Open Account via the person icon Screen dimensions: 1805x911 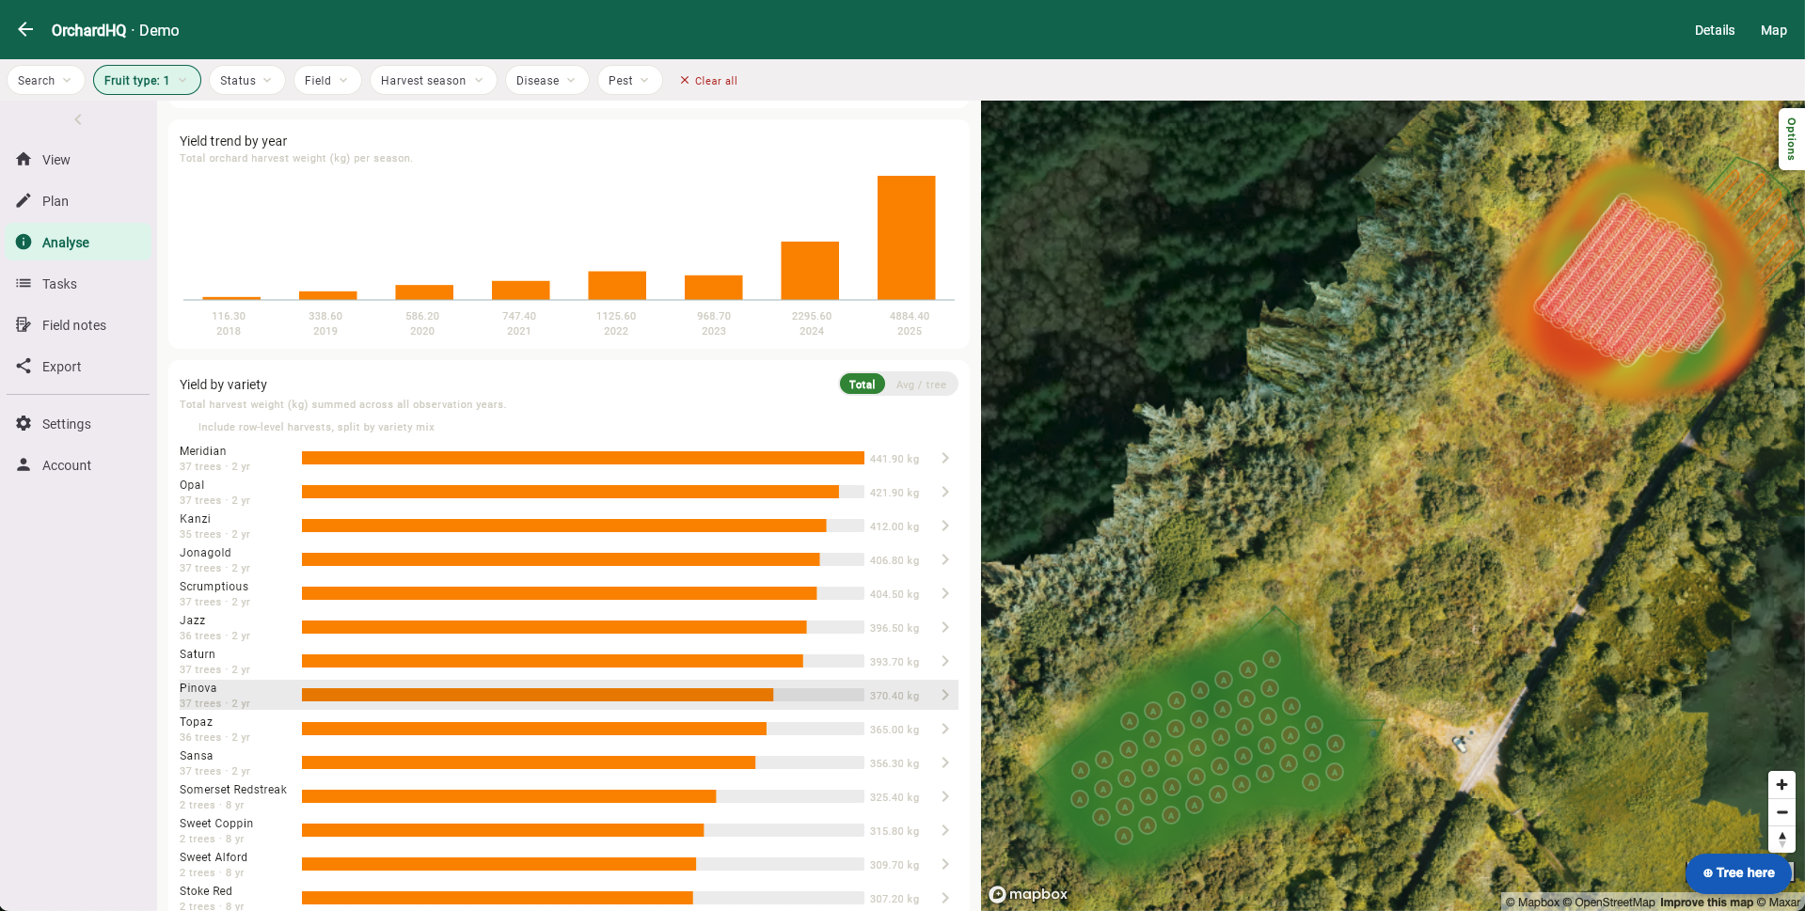24,465
